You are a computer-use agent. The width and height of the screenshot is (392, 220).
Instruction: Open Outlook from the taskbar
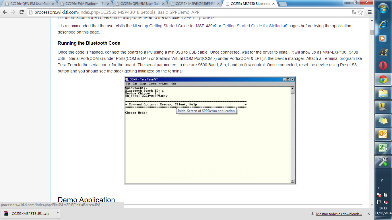[x=383, y=134]
